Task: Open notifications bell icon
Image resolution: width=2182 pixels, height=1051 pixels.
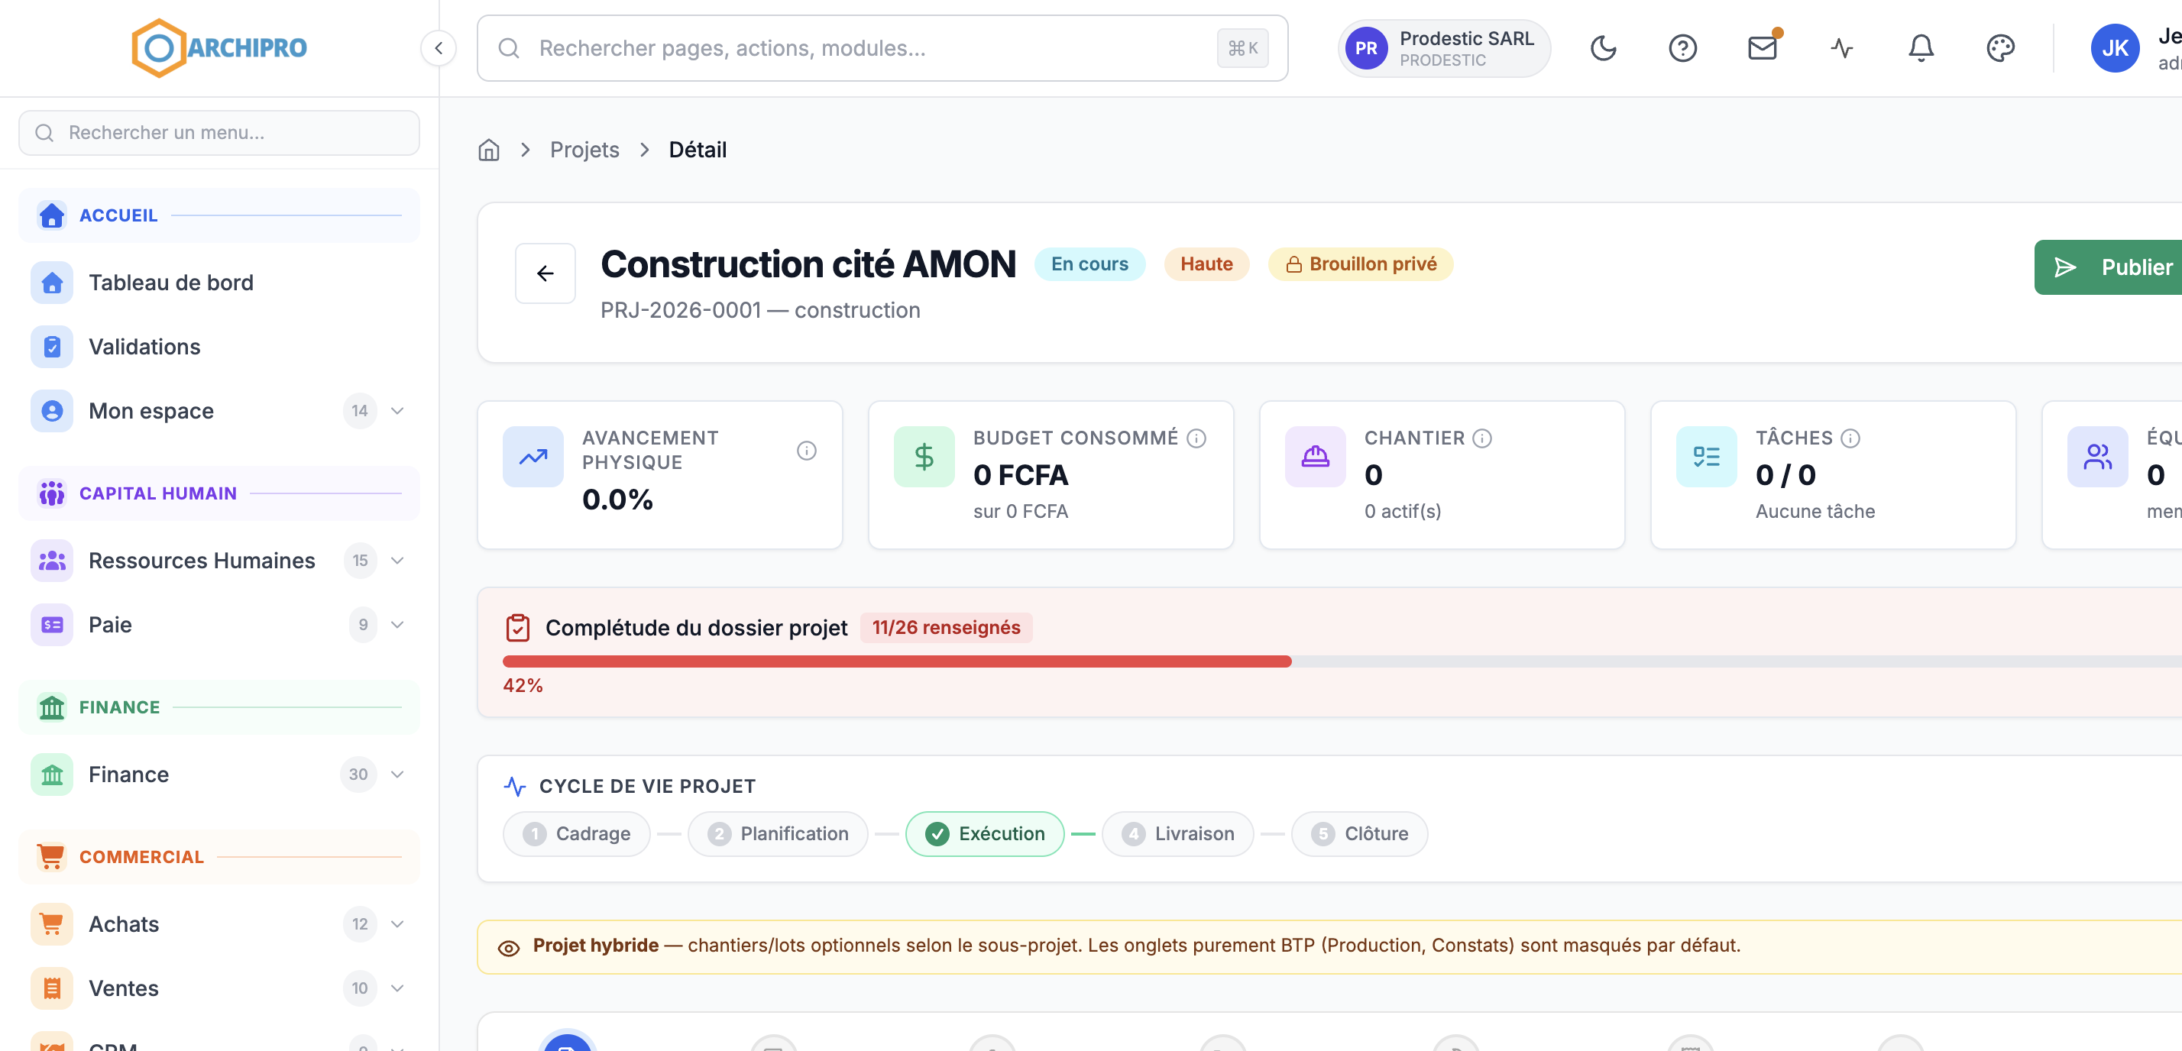Action: tap(1920, 48)
